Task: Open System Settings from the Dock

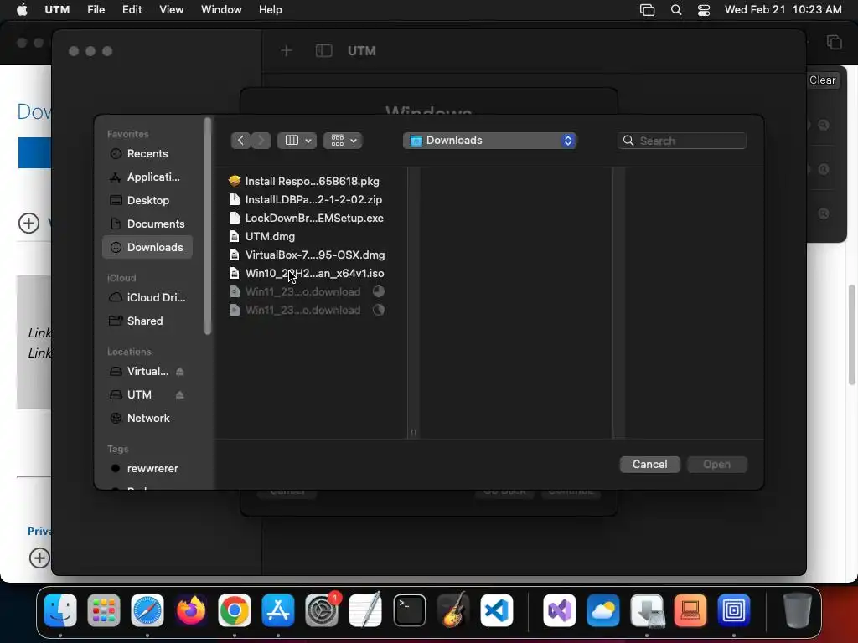Action: (x=322, y=610)
